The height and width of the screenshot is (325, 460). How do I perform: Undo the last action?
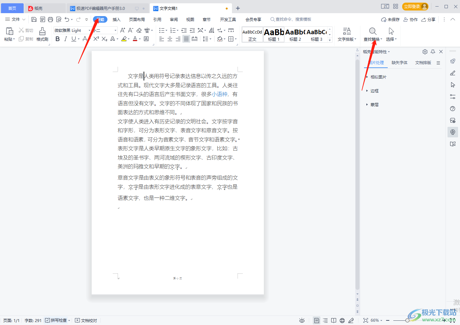click(67, 19)
